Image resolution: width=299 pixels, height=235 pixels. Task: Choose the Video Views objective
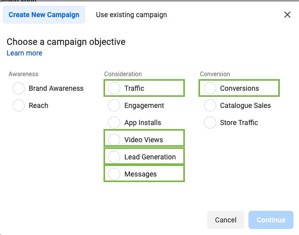pyautogui.click(x=114, y=140)
